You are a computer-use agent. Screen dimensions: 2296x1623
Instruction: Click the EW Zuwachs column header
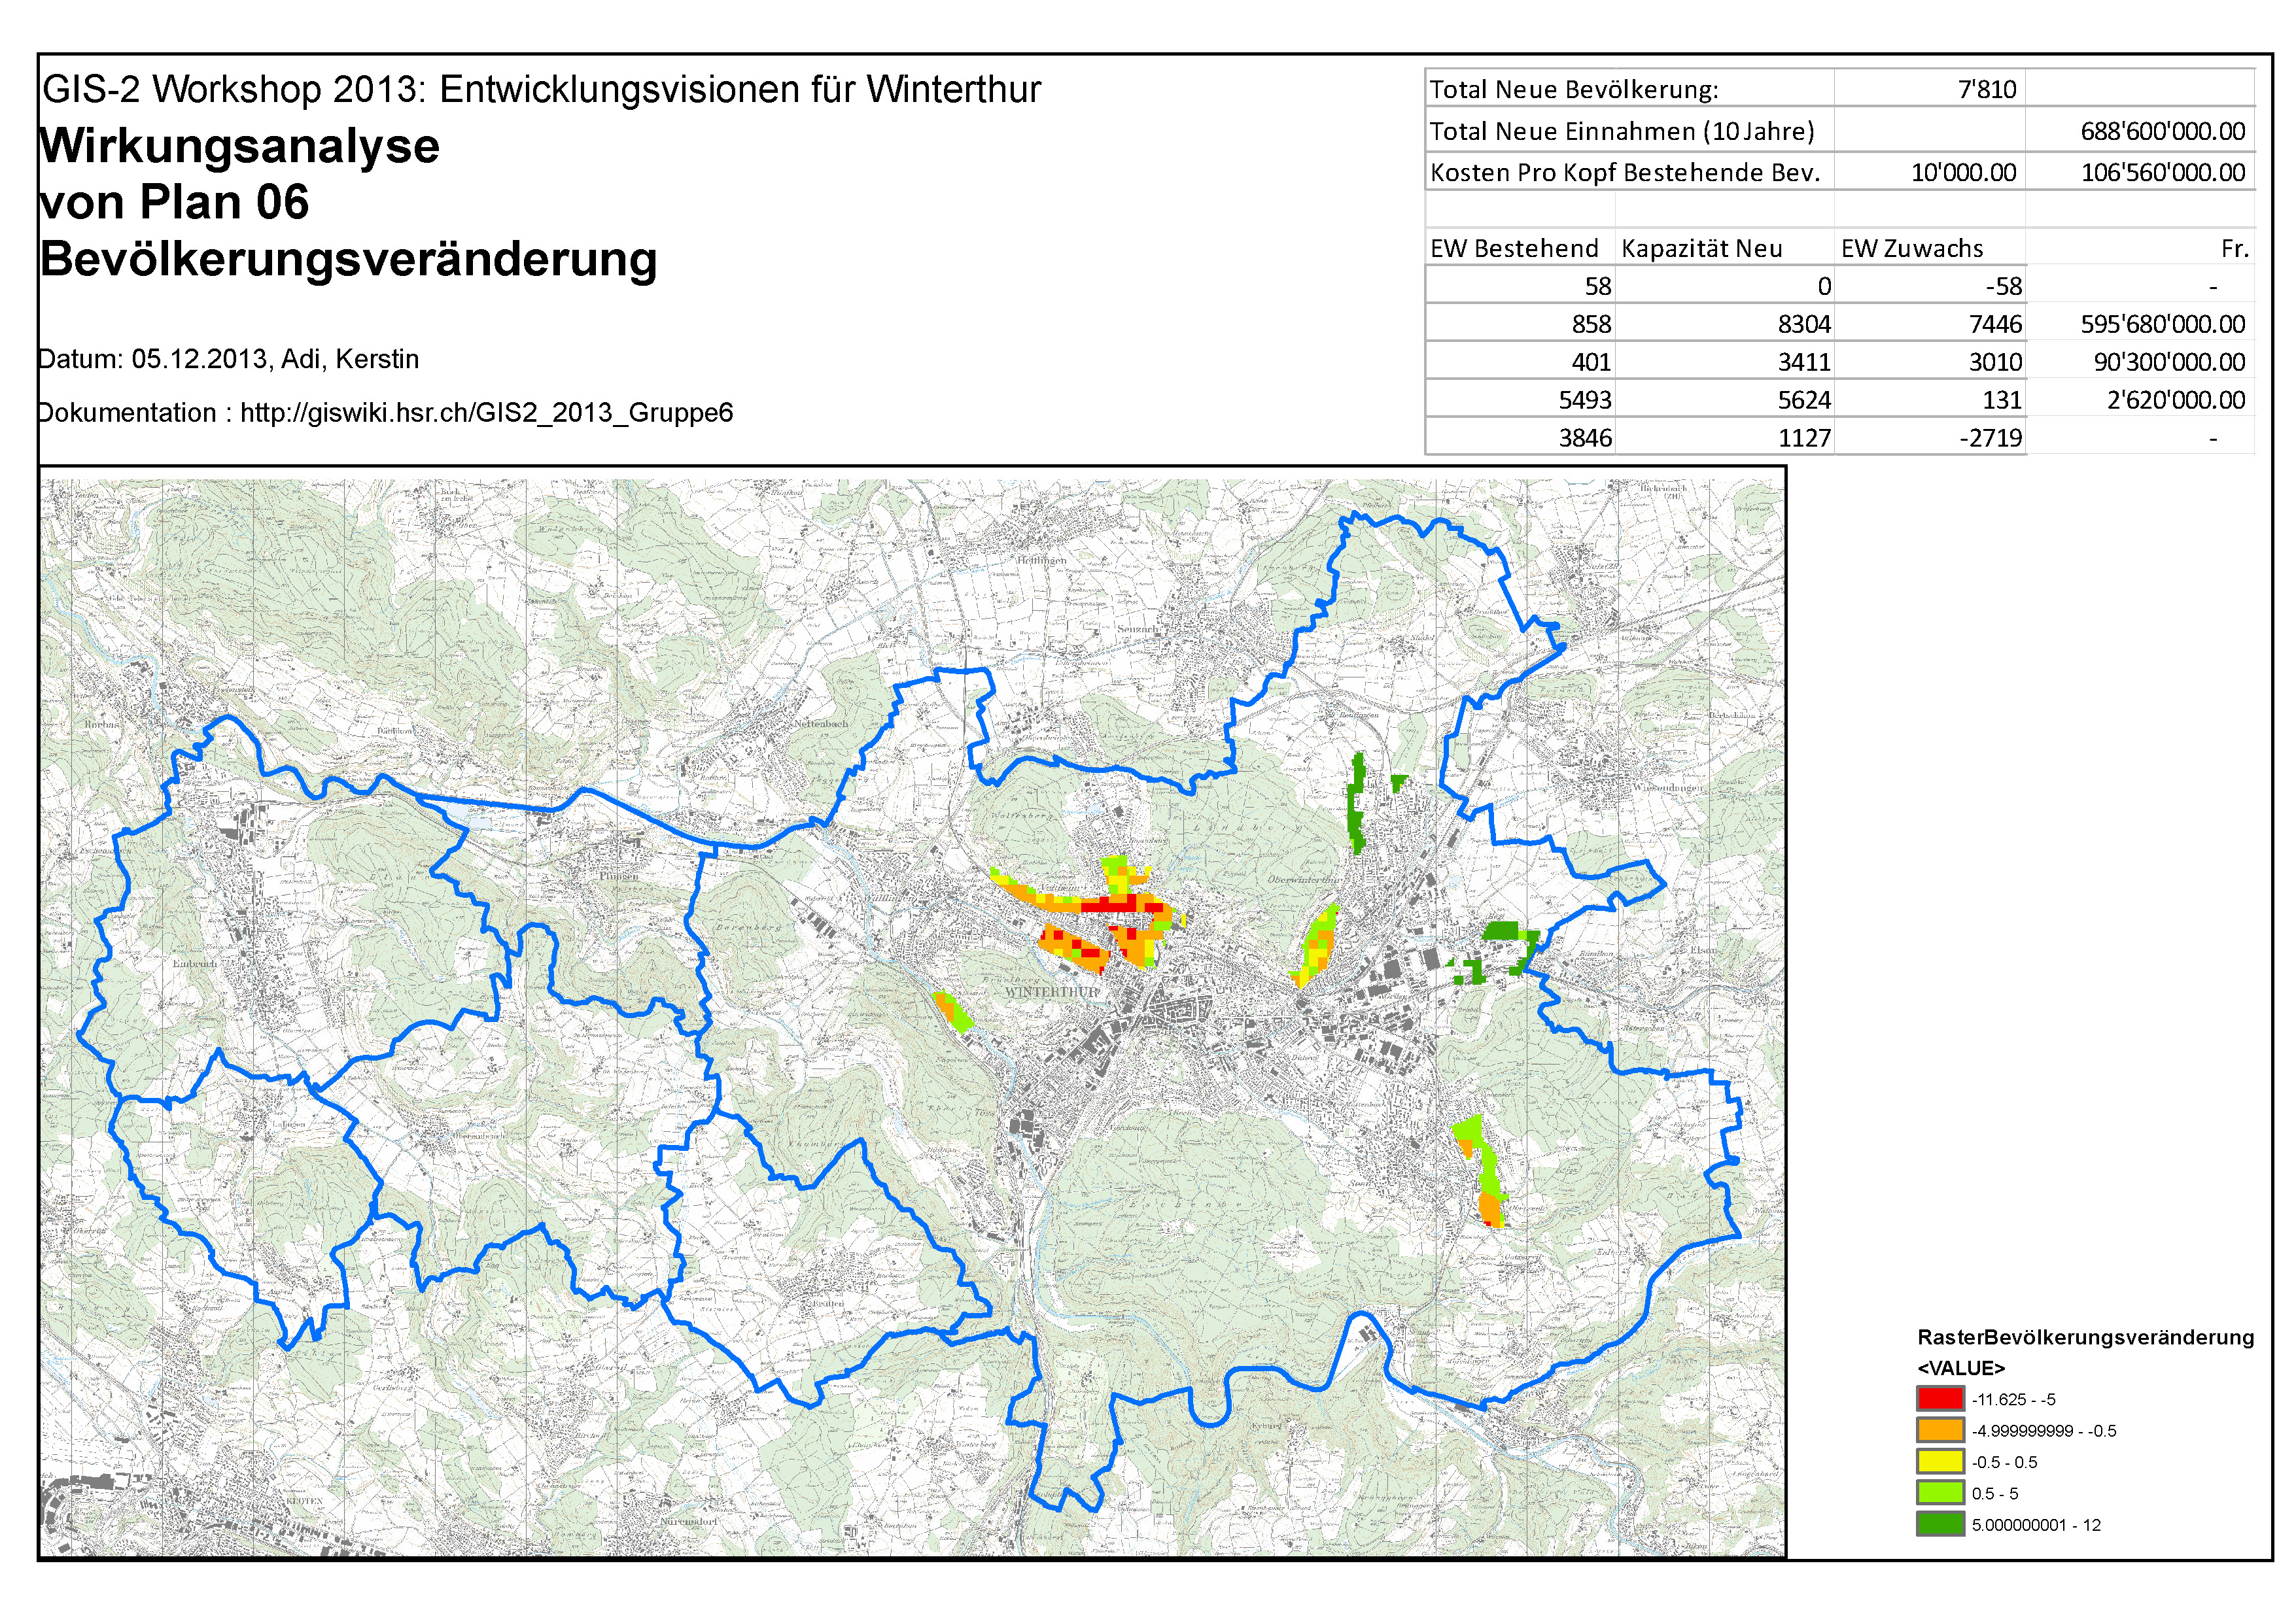tap(1911, 249)
